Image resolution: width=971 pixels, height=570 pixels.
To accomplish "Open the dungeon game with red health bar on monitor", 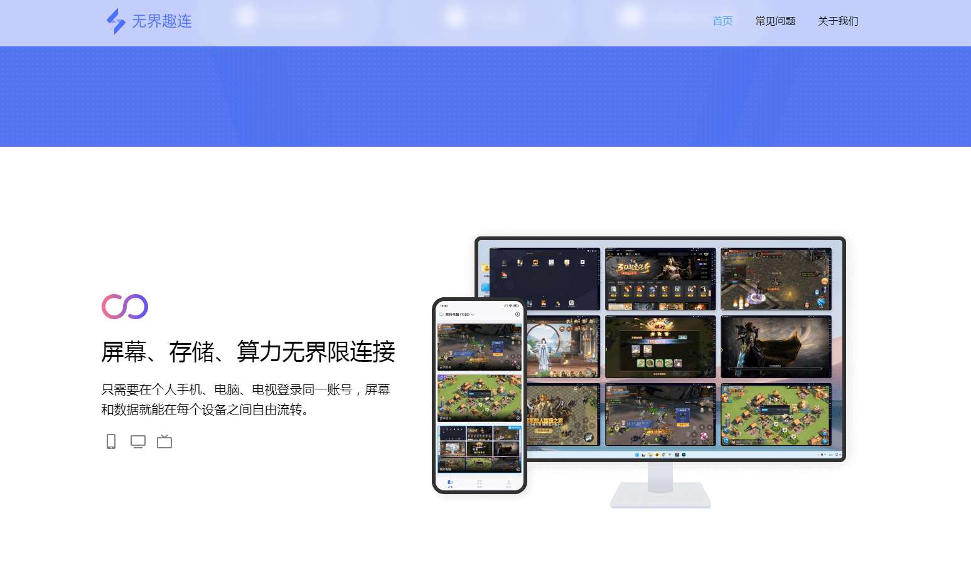I will tap(776, 279).
